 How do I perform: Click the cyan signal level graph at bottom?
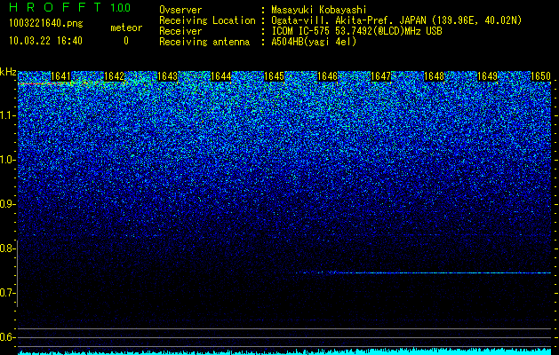pyautogui.click(x=284, y=351)
